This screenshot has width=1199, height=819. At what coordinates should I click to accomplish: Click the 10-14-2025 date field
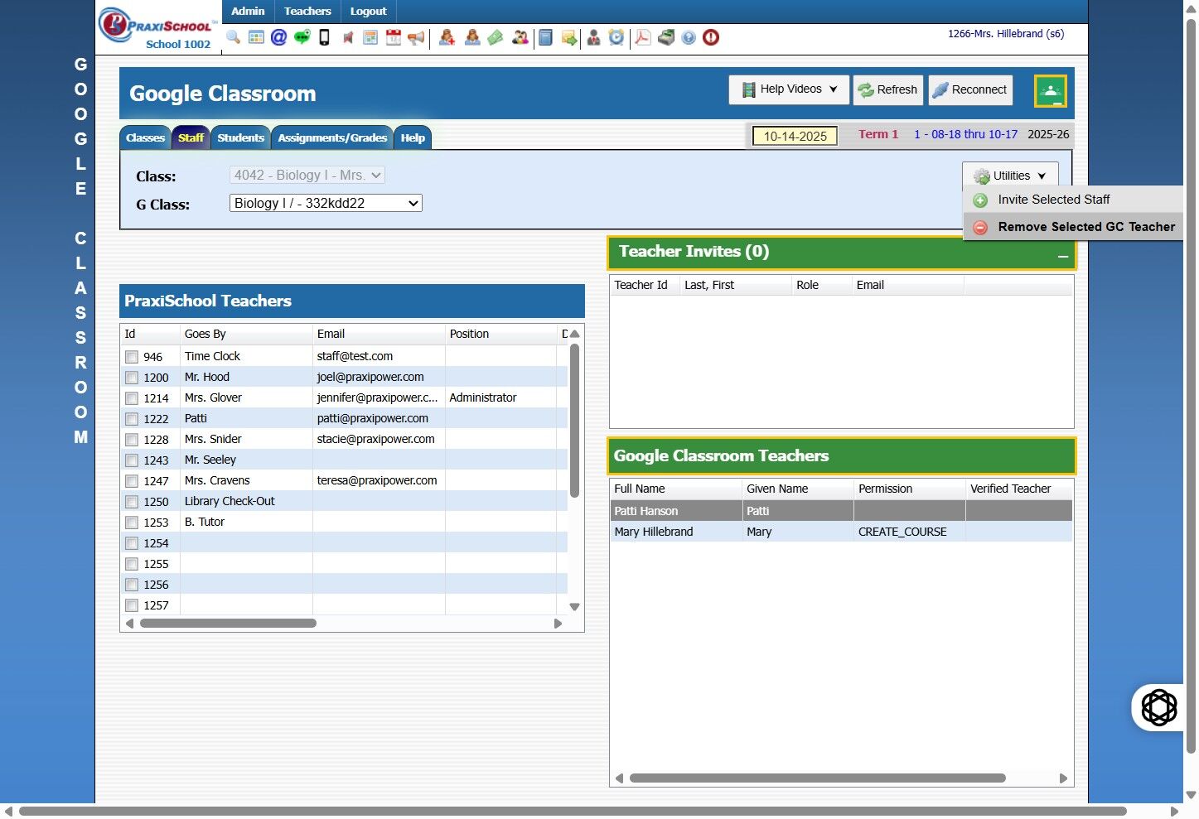(x=795, y=136)
